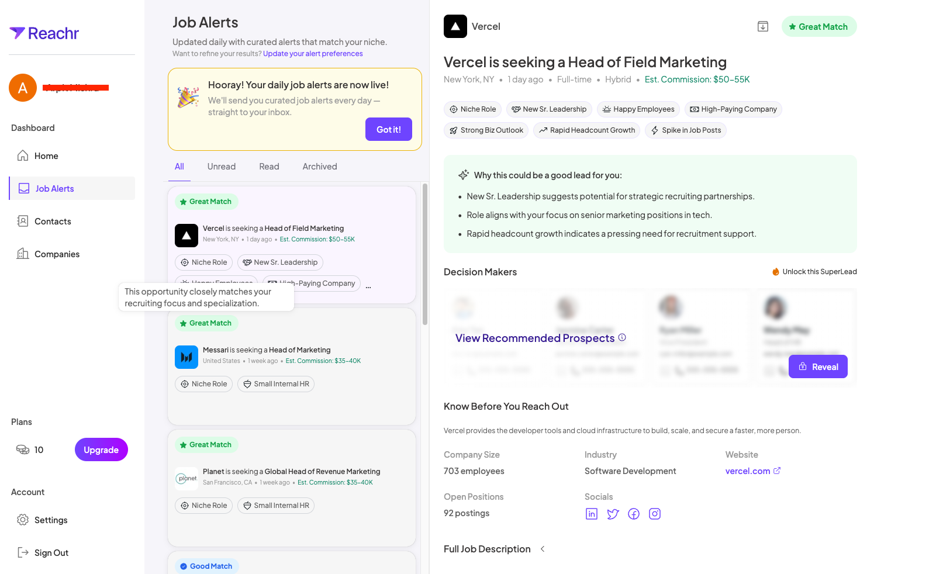Open Vercel's Facebook social icon

(x=634, y=514)
